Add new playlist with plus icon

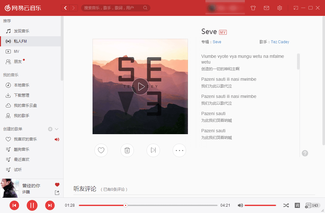pyautogui.click(x=50, y=129)
